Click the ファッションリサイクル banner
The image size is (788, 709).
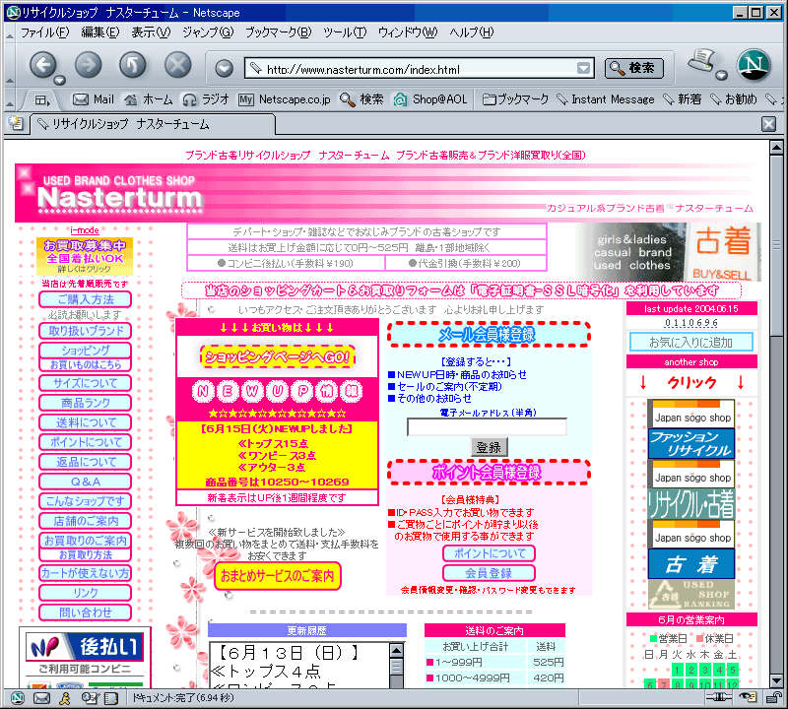coord(691,443)
